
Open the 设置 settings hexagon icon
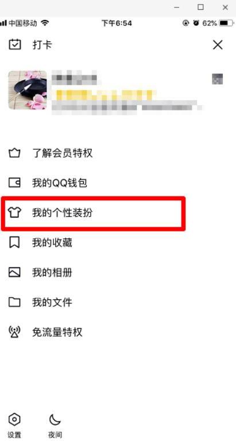(14, 420)
